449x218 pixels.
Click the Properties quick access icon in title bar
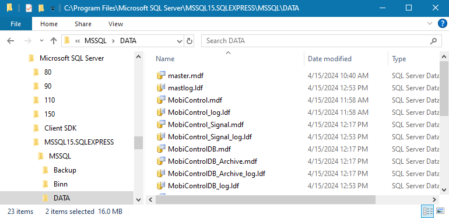click(x=29, y=8)
